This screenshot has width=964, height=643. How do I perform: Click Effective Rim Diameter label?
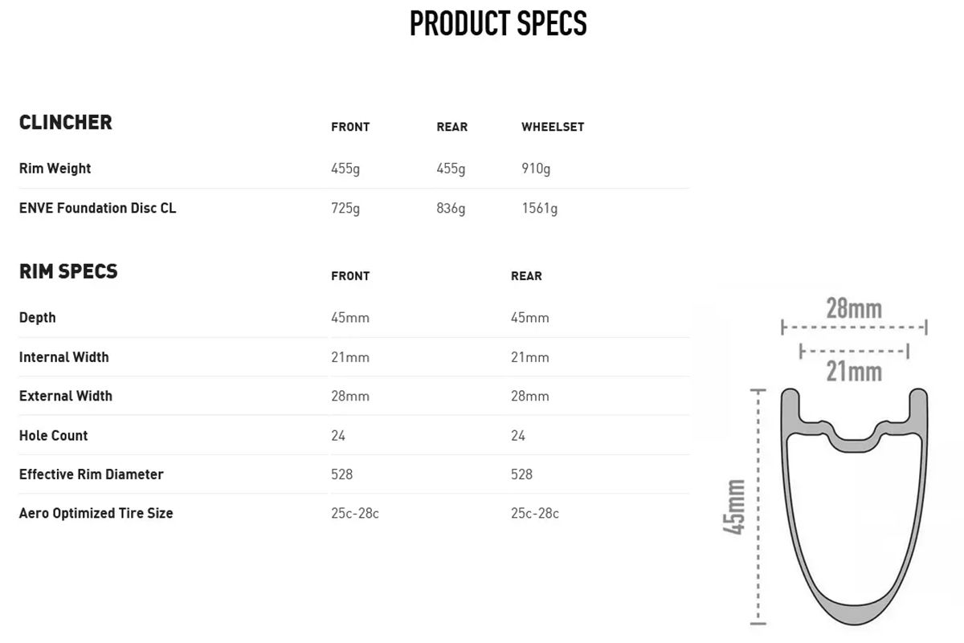91,474
